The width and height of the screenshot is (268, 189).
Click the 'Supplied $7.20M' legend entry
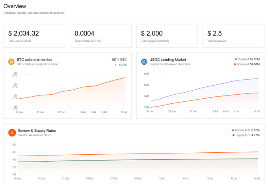pos(248,59)
